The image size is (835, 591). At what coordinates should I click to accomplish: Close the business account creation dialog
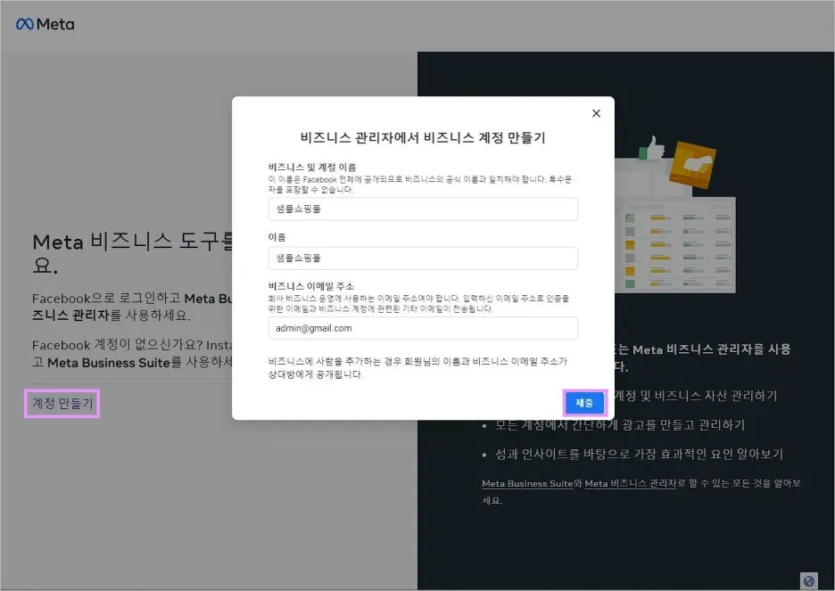596,113
